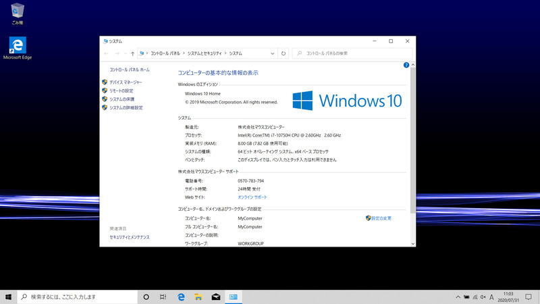This screenshot has width=540, height=304.
Task: Open File Explorer from the taskbar
Action: pyautogui.click(x=198, y=297)
